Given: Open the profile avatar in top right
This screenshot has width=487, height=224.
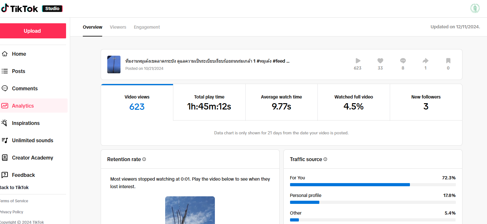Looking at the screenshot, I should [x=475, y=8].
